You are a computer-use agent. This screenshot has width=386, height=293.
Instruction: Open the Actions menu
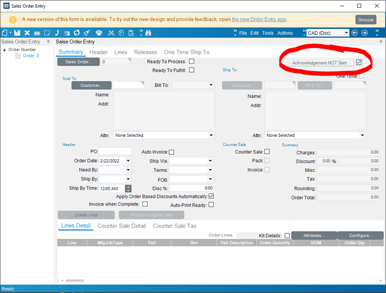[285, 33]
